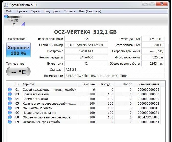The width and height of the screenshot is (172, 142).
Task: Click buffer size field >= 32 MB
Action: tap(153, 39)
